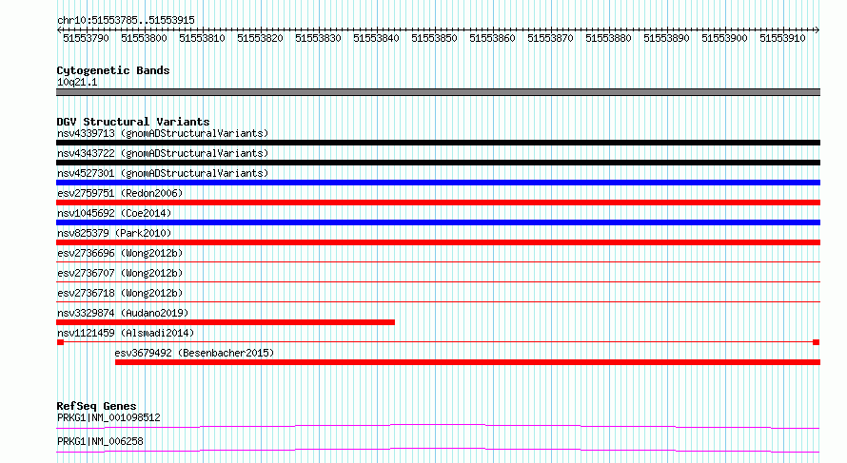
Task: Select the black bar under nsv4343722
Action: coord(438,163)
